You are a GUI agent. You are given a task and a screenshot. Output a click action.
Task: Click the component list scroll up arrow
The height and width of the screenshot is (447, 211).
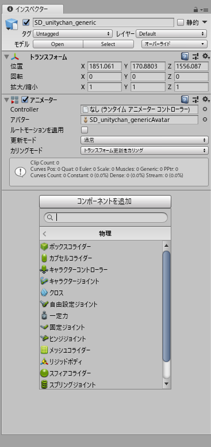167,246
